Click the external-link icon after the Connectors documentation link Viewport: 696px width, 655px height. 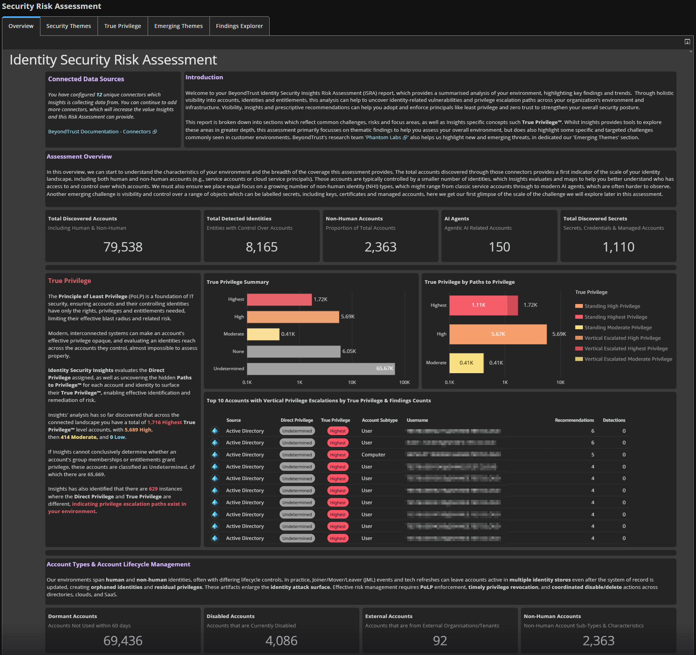[x=154, y=131]
